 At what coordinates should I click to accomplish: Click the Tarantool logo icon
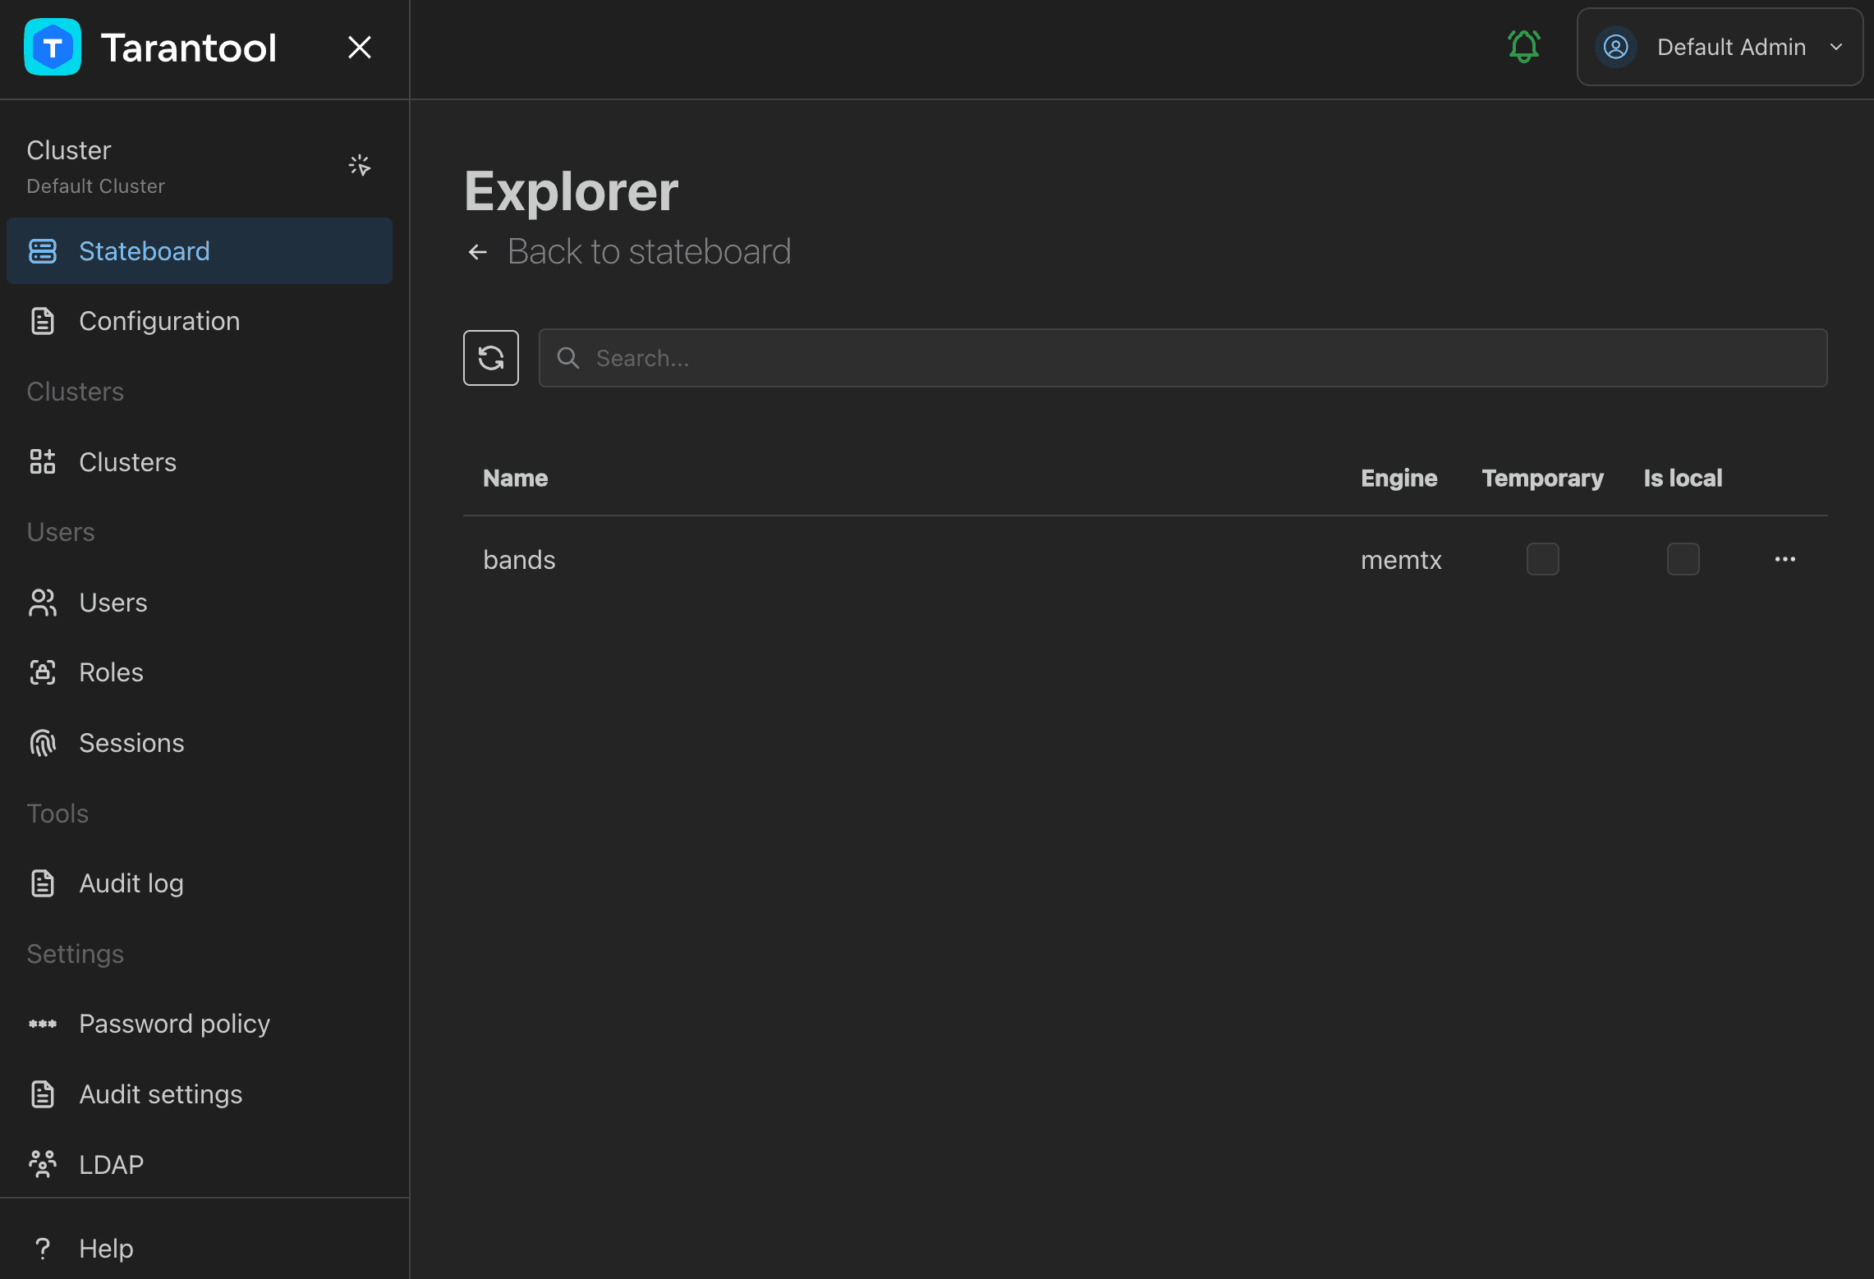point(53,47)
